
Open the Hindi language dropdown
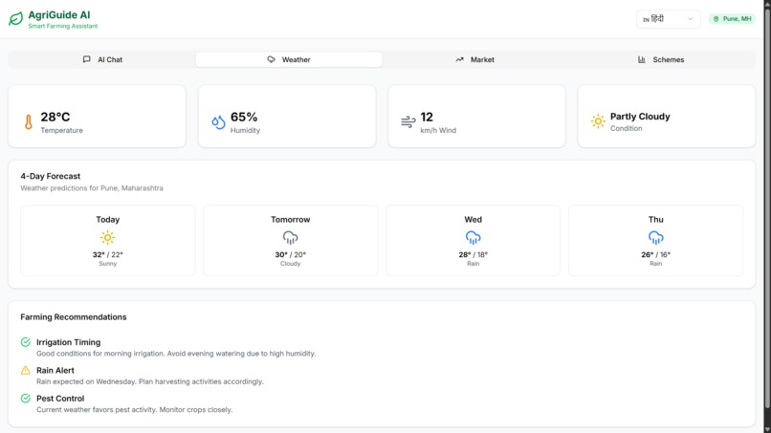pyautogui.click(x=668, y=19)
